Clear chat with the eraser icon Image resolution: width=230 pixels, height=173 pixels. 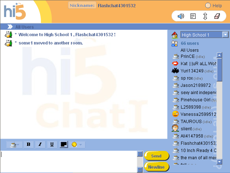click(217, 16)
